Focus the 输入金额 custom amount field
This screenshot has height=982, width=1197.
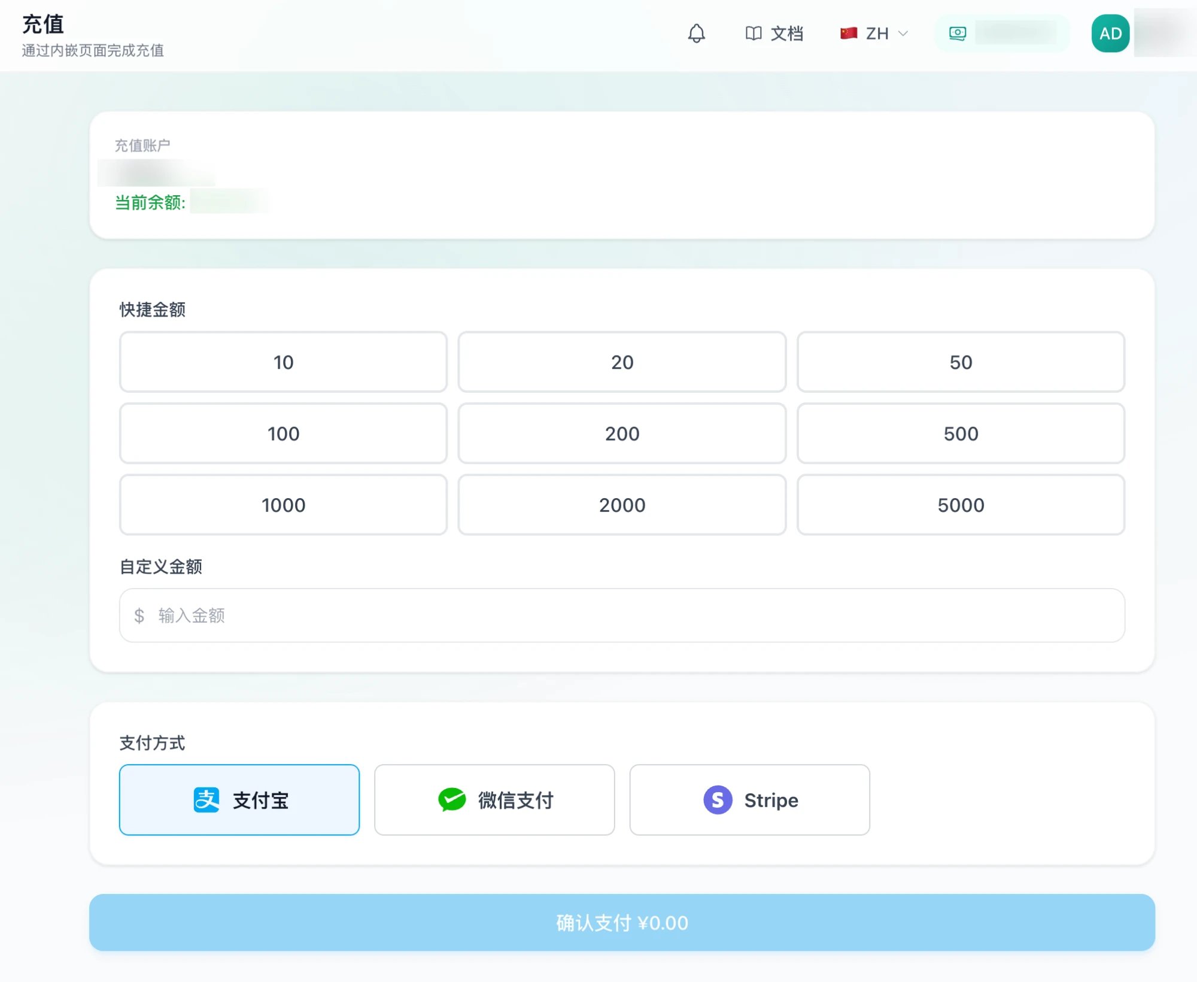click(x=622, y=616)
